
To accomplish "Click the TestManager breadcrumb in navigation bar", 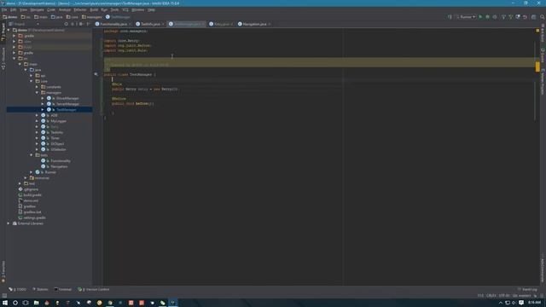I will click(x=118, y=17).
